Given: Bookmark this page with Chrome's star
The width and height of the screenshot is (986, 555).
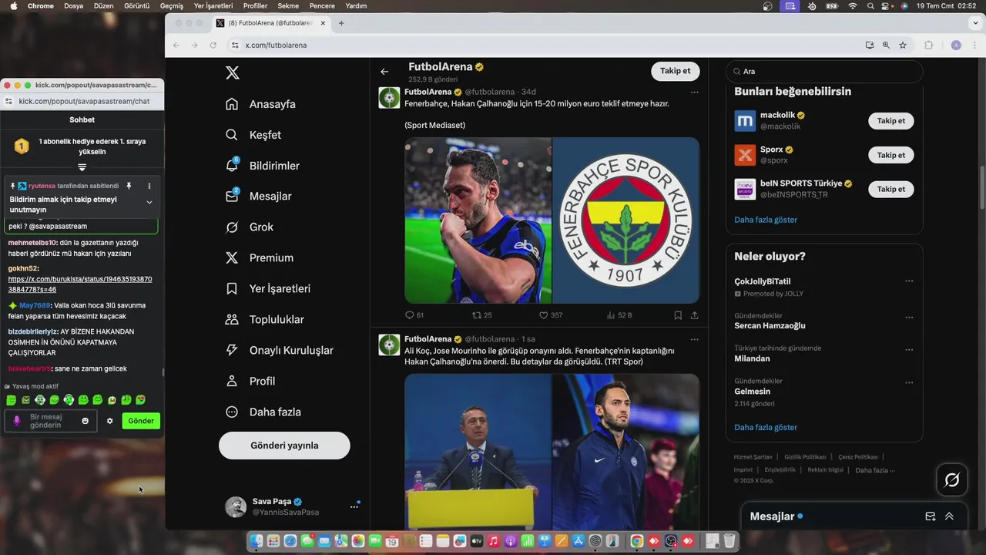Looking at the screenshot, I should coord(903,45).
